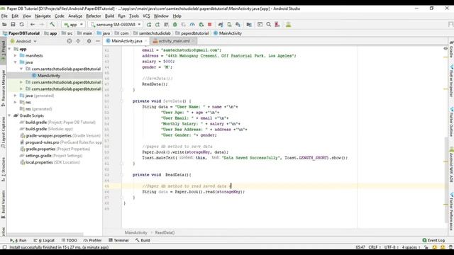Select settings.gradle in Gradle Scripts
This screenshot has height=255, width=454.
51,156
